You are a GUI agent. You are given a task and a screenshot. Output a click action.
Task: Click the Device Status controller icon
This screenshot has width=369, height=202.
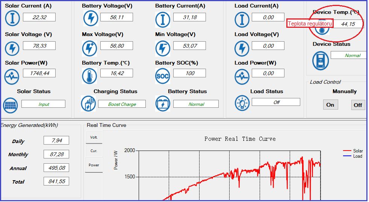tap(321, 61)
